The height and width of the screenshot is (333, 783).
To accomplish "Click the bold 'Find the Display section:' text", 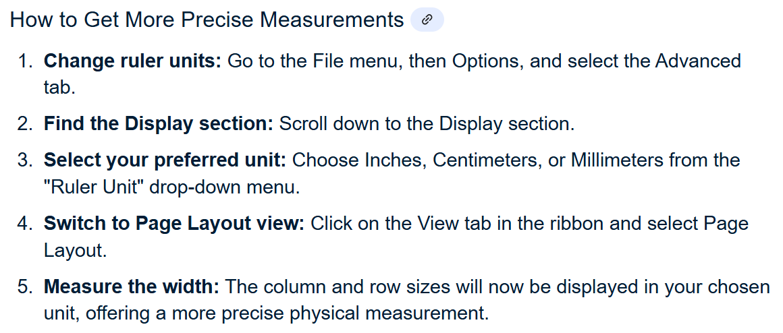I will (159, 123).
